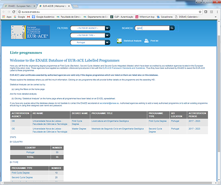Reload the page with the refresh button
This screenshot has height=185, width=221.
point(14,12)
